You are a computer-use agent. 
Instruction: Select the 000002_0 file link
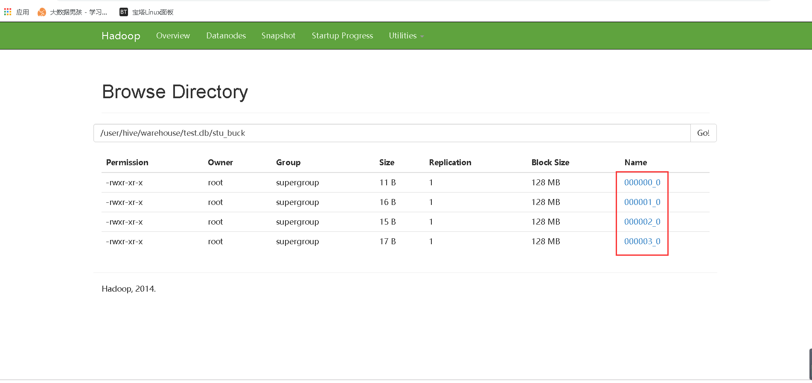[x=642, y=222]
